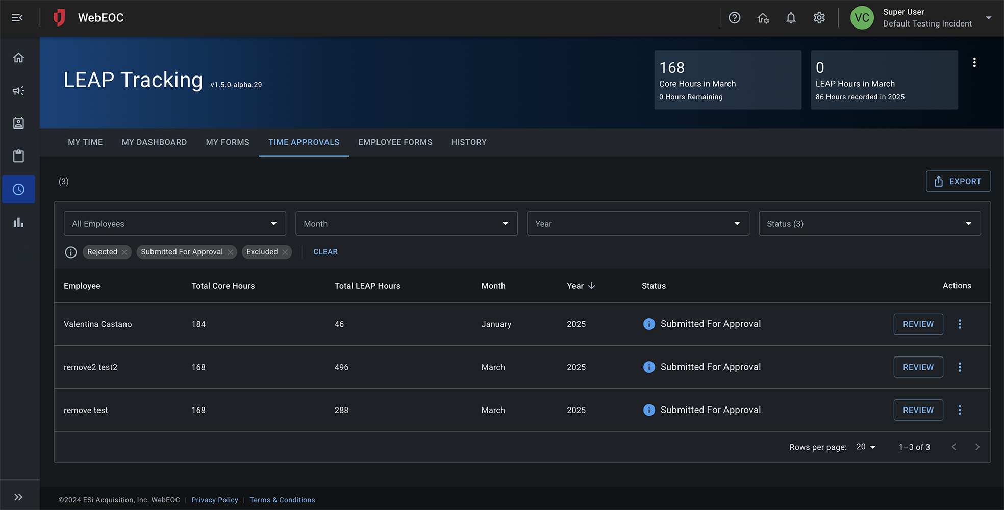Switch to the MY FORMS tab

click(x=228, y=142)
